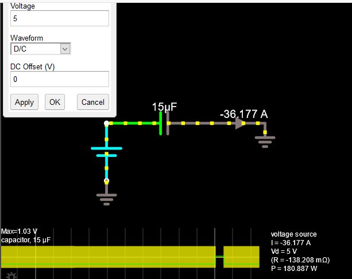This screenshot has height=279, width=352.
Task: Confirm the dialog with the OK button
Action: point(55,102)
